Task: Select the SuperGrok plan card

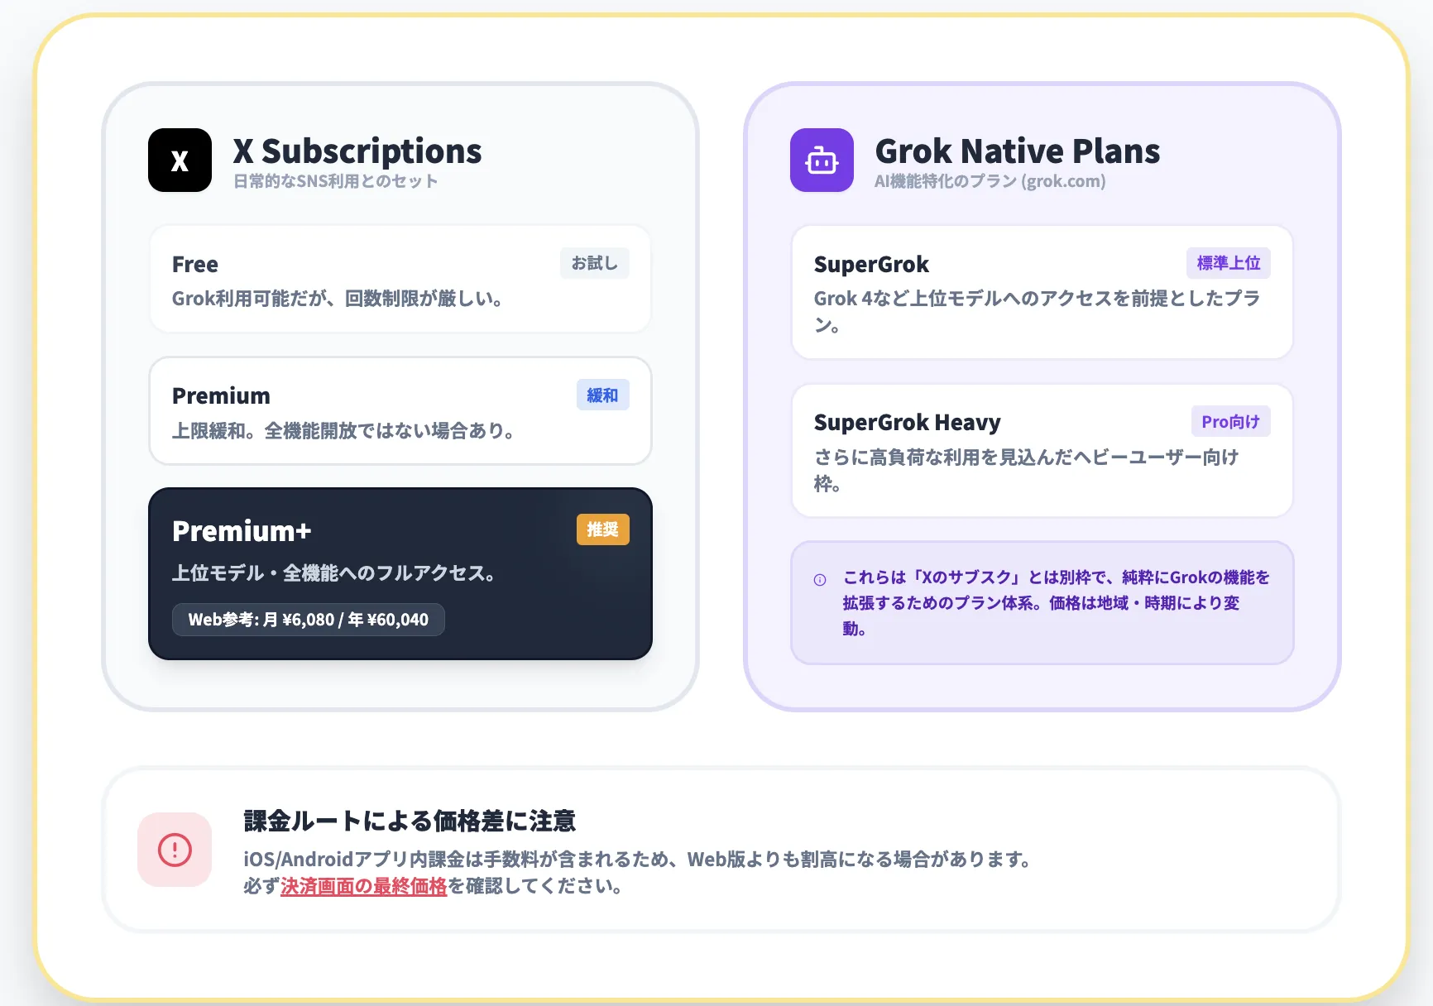Action: click(1041, 292)
